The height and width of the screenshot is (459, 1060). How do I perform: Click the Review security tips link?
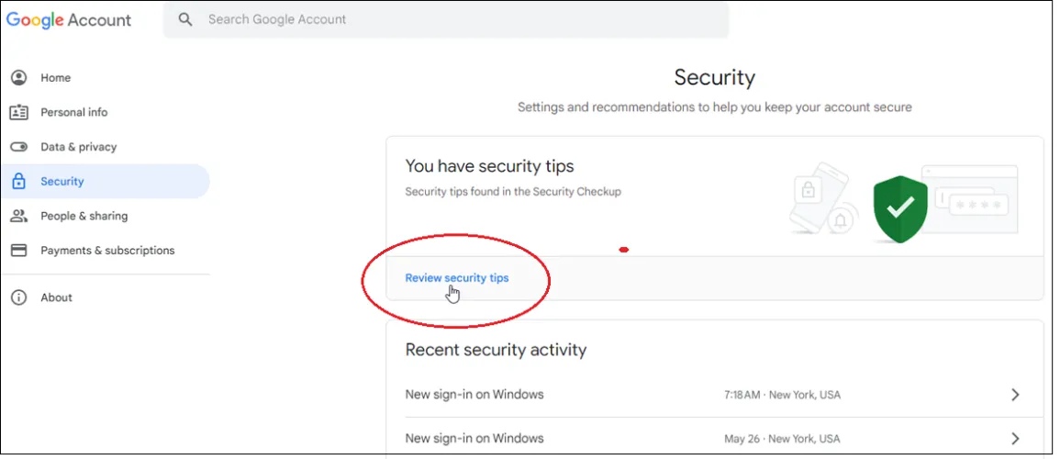click(x=456, y=278)
